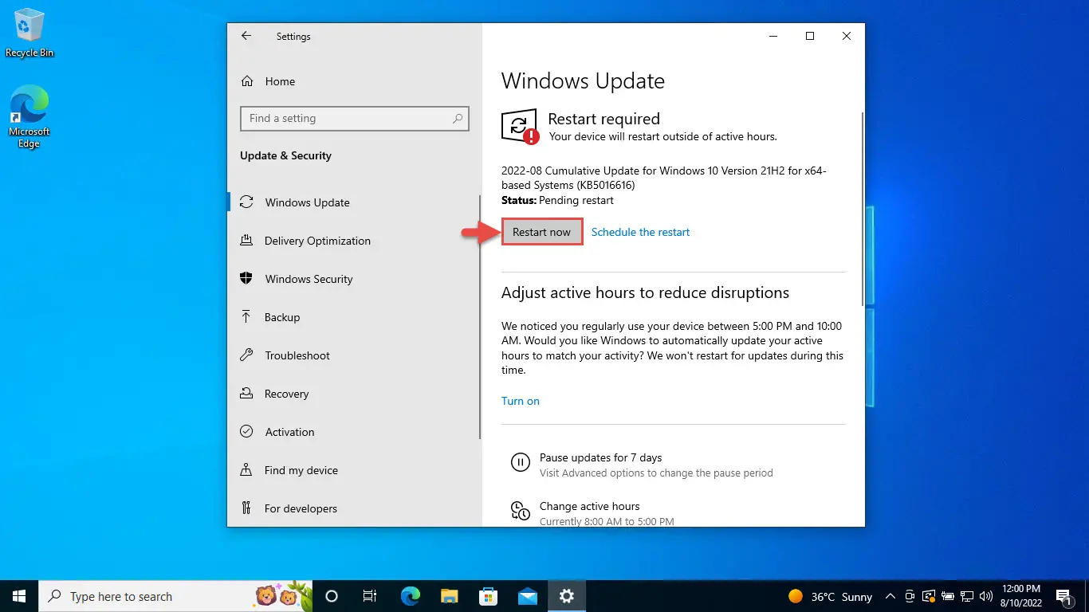
Task: Click the Settings gear icon on taskbar
Action: pos(566,596)
